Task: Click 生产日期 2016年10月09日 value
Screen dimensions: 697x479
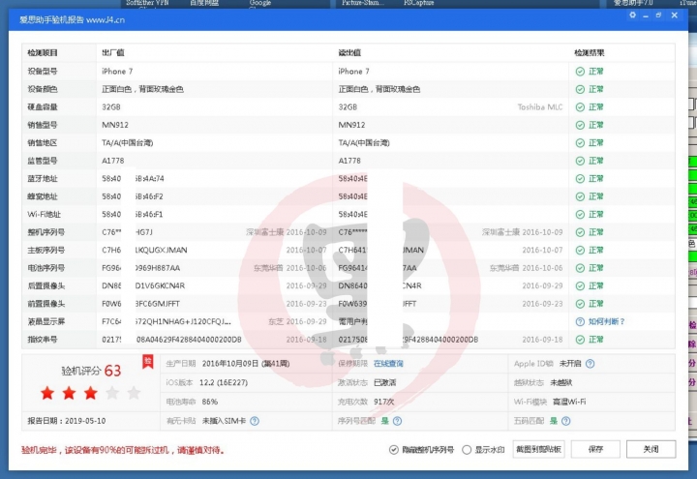Action: tap(246, 364)
